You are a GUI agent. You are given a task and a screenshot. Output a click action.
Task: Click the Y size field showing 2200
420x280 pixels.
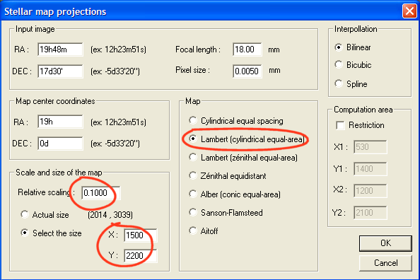pos(141,256)
